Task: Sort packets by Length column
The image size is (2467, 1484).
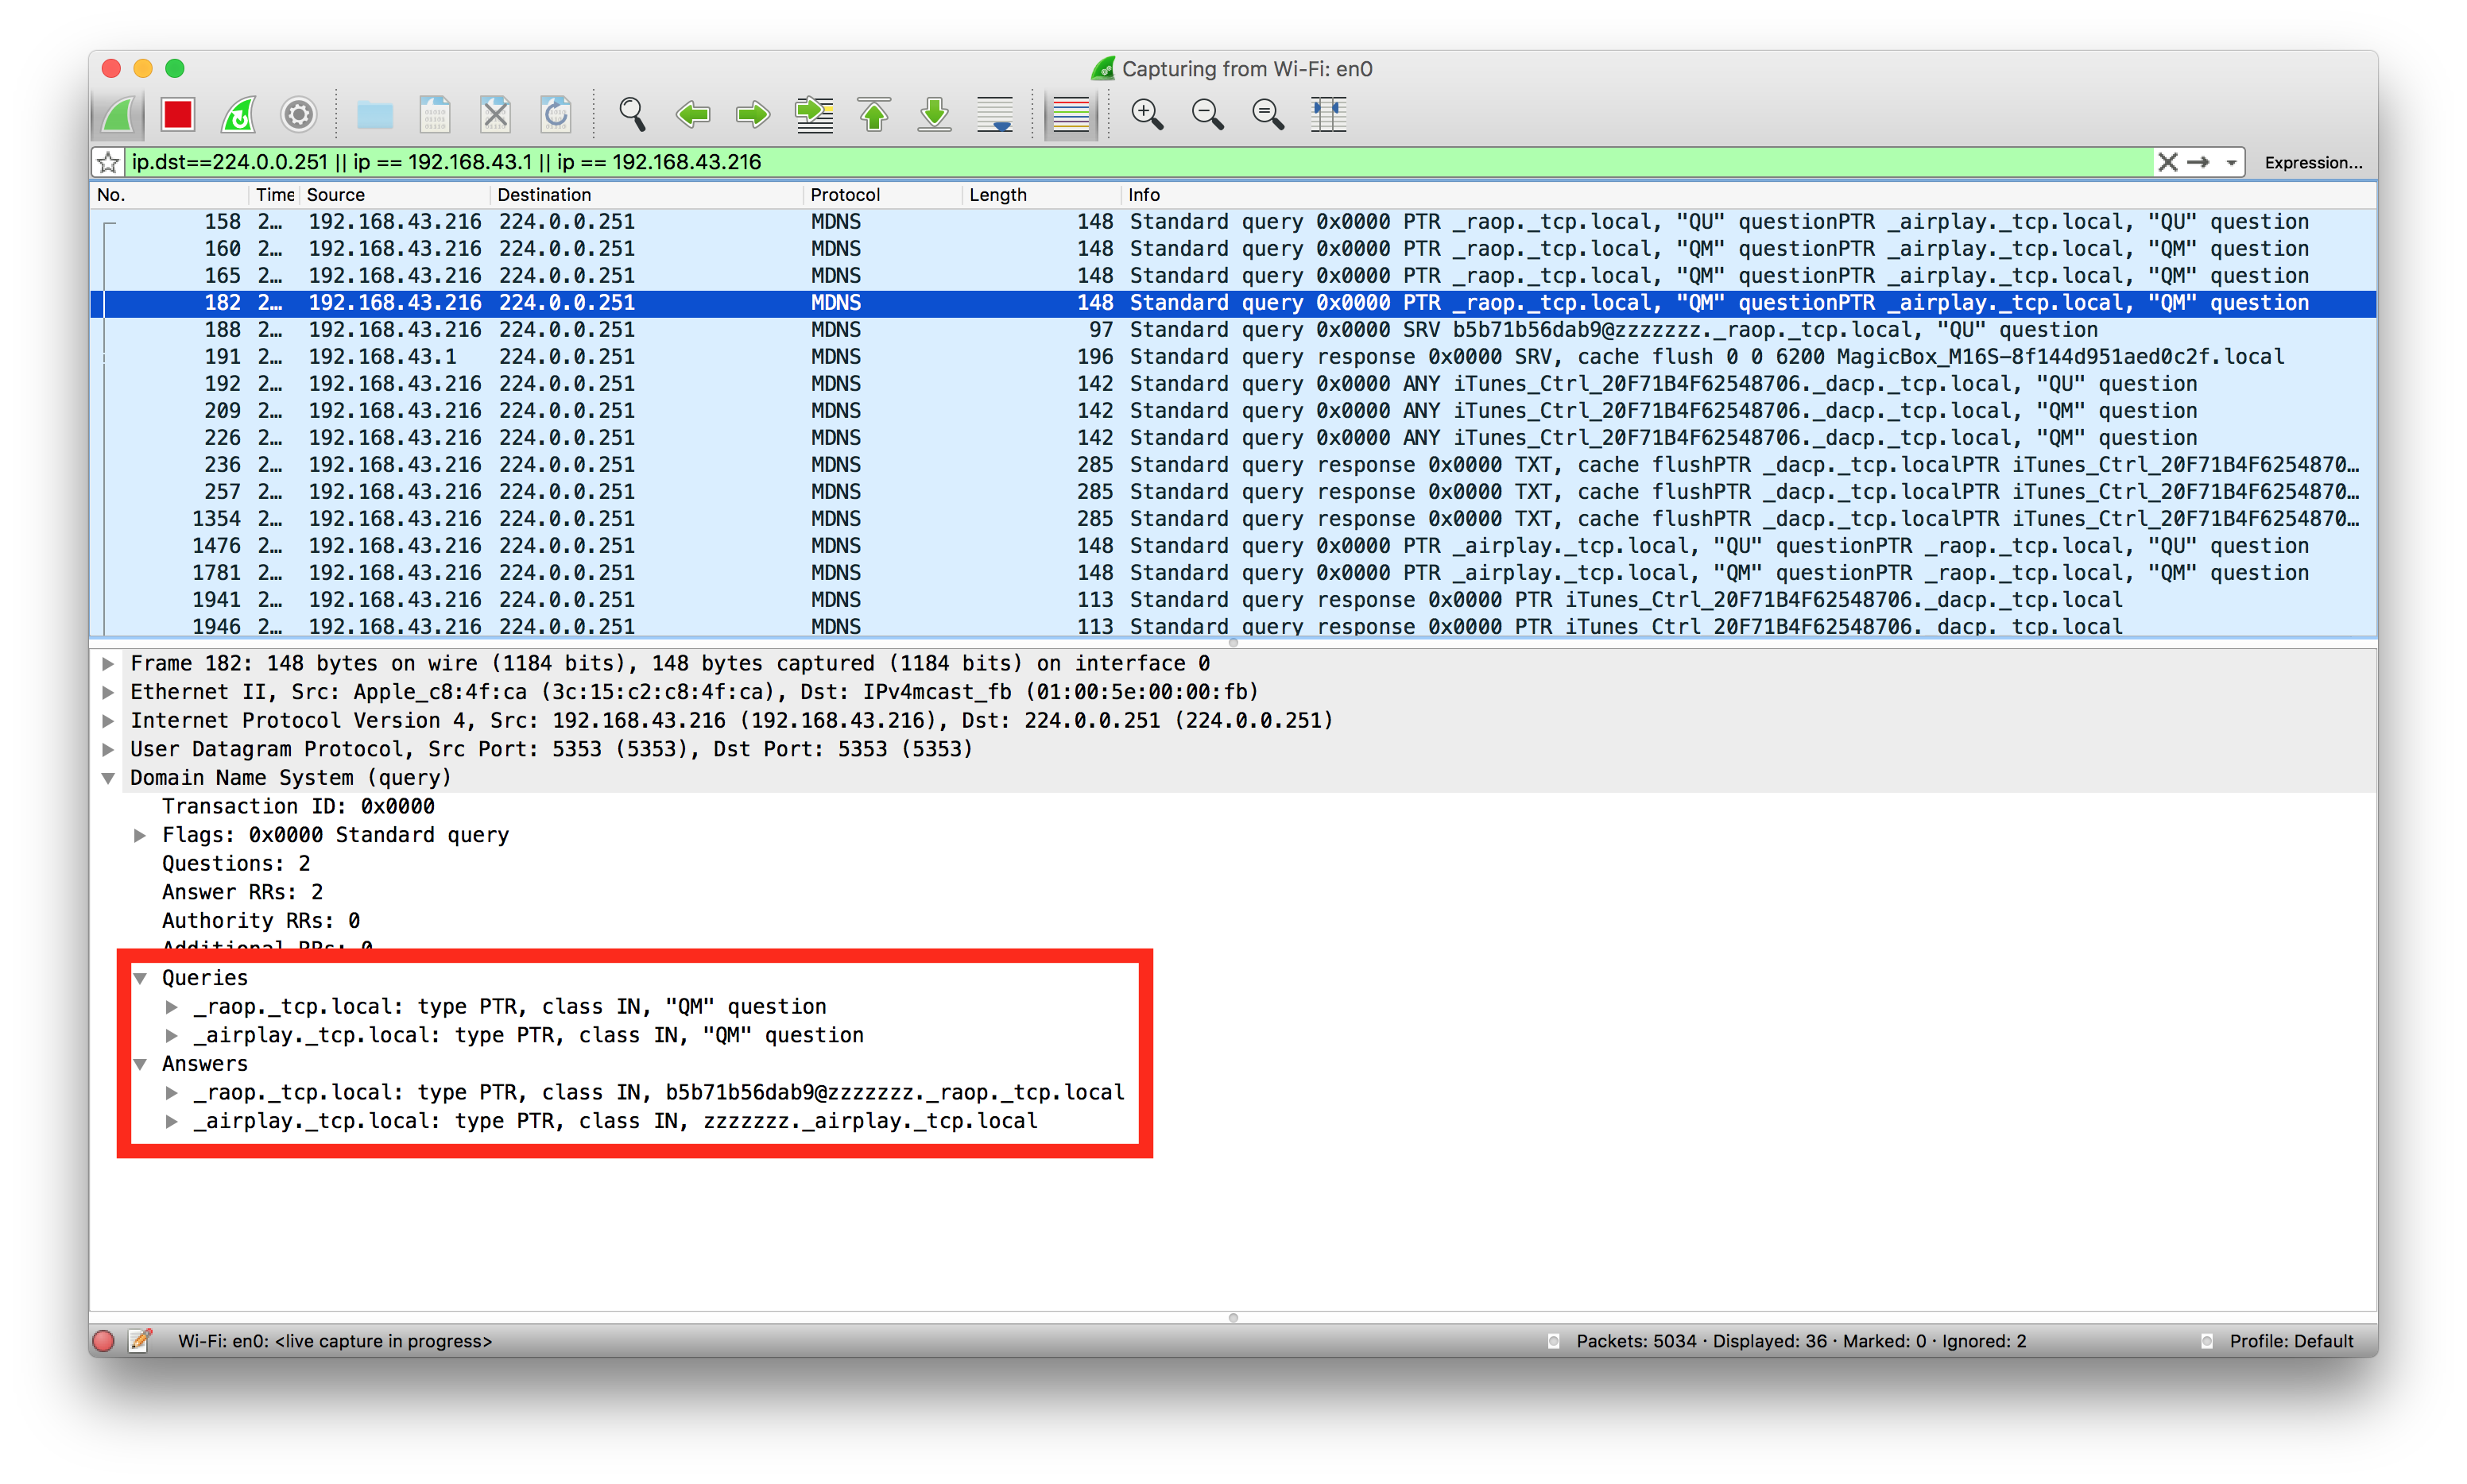Action: (x=997, y=195)
